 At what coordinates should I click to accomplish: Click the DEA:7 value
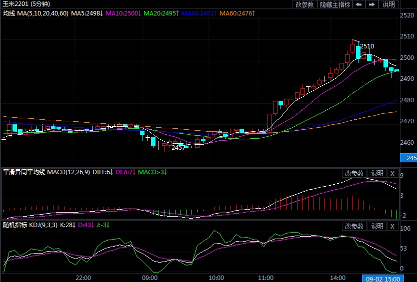(x=125, y=172)
